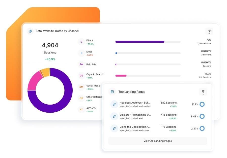Open the filter icon on Top Landing Pages panel

(203, 92)
